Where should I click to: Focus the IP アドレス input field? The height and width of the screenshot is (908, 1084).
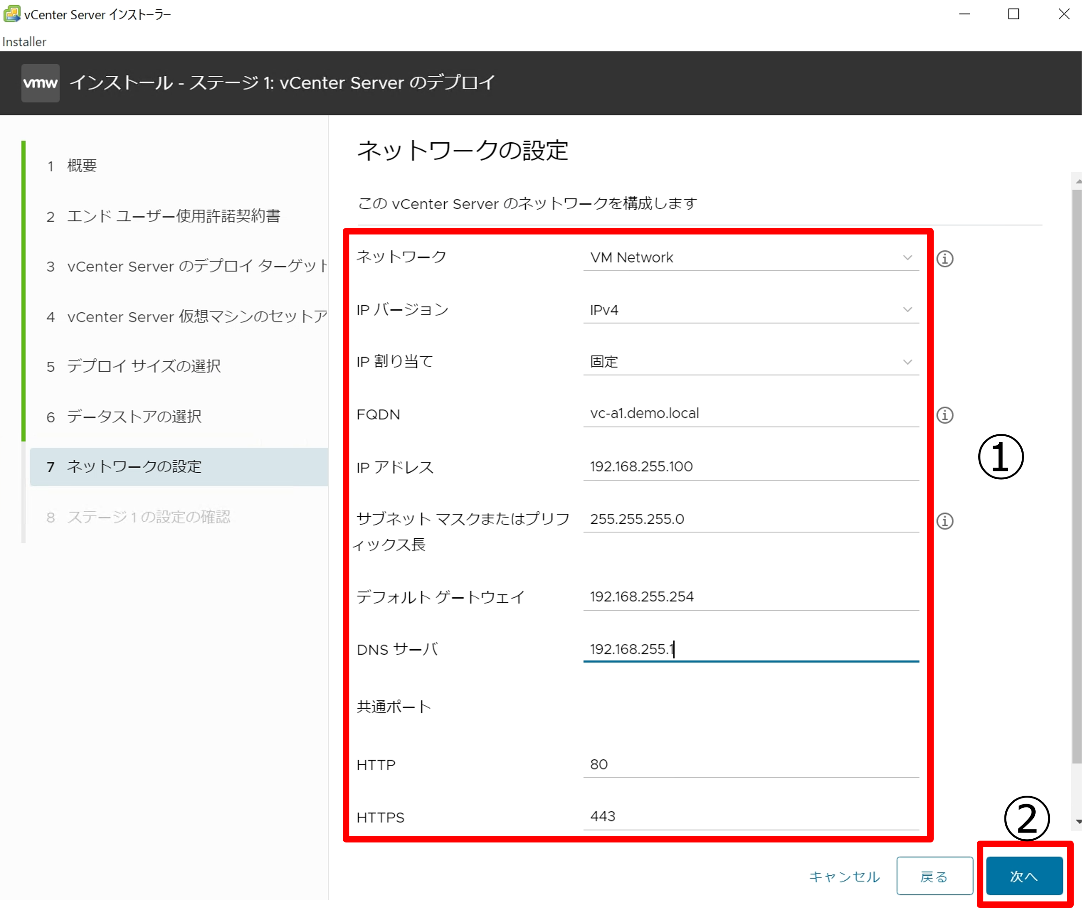point(751,466)
